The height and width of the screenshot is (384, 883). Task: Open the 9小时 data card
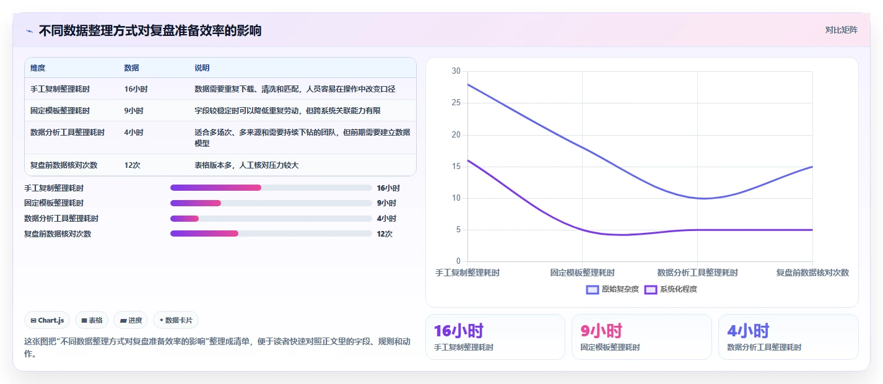tap(642, 337)
